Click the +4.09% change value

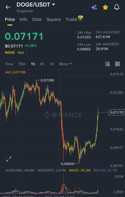click(x=31, y=46)
